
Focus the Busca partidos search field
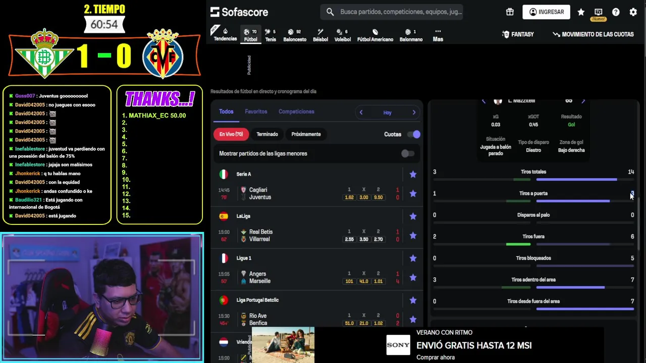point(392,12)
